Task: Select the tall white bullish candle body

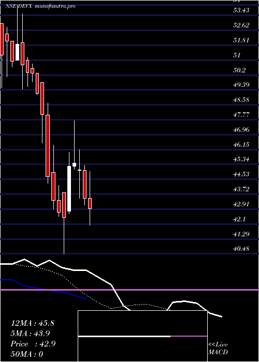Action: [69, 189]
